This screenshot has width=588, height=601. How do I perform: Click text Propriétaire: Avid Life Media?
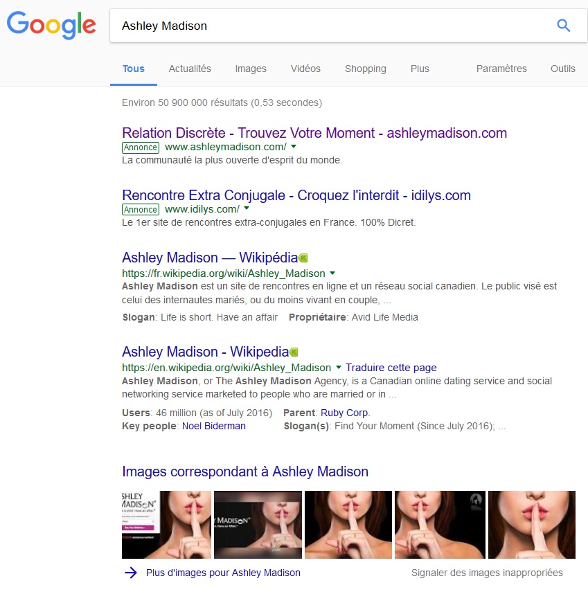pyautogui.click(x=353, y=317)
